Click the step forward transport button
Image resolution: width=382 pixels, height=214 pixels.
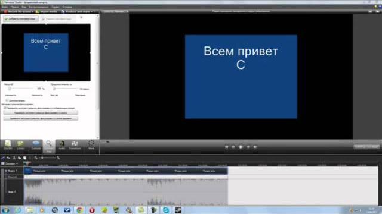[248, 147]
